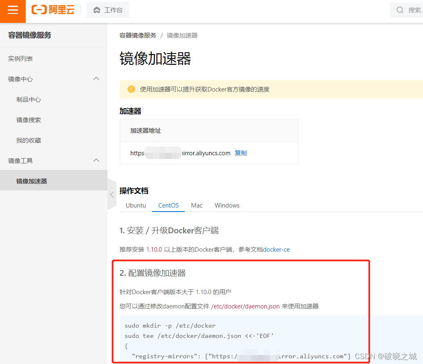This screenshot has width=423, height=364.
Task: Click the '1. 安装 / 升级Docker客户端' heading
Action: (x=169, y=230)
